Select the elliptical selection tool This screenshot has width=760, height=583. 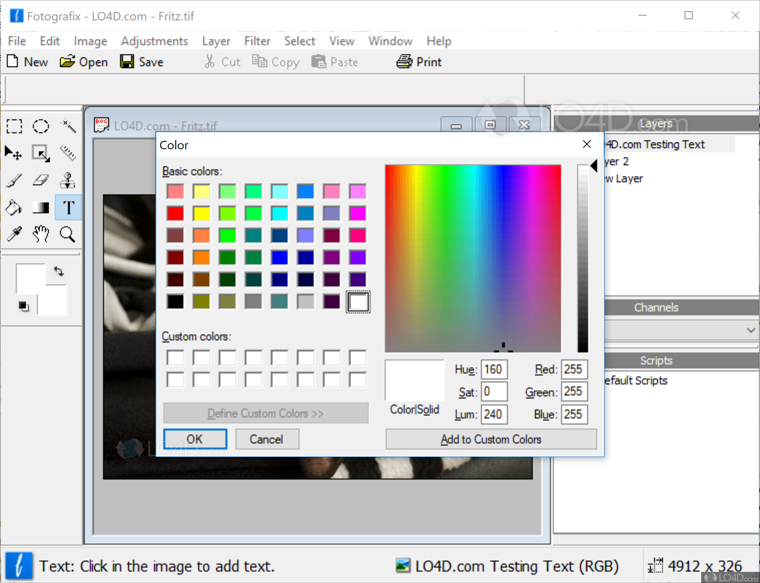[41, 126]
